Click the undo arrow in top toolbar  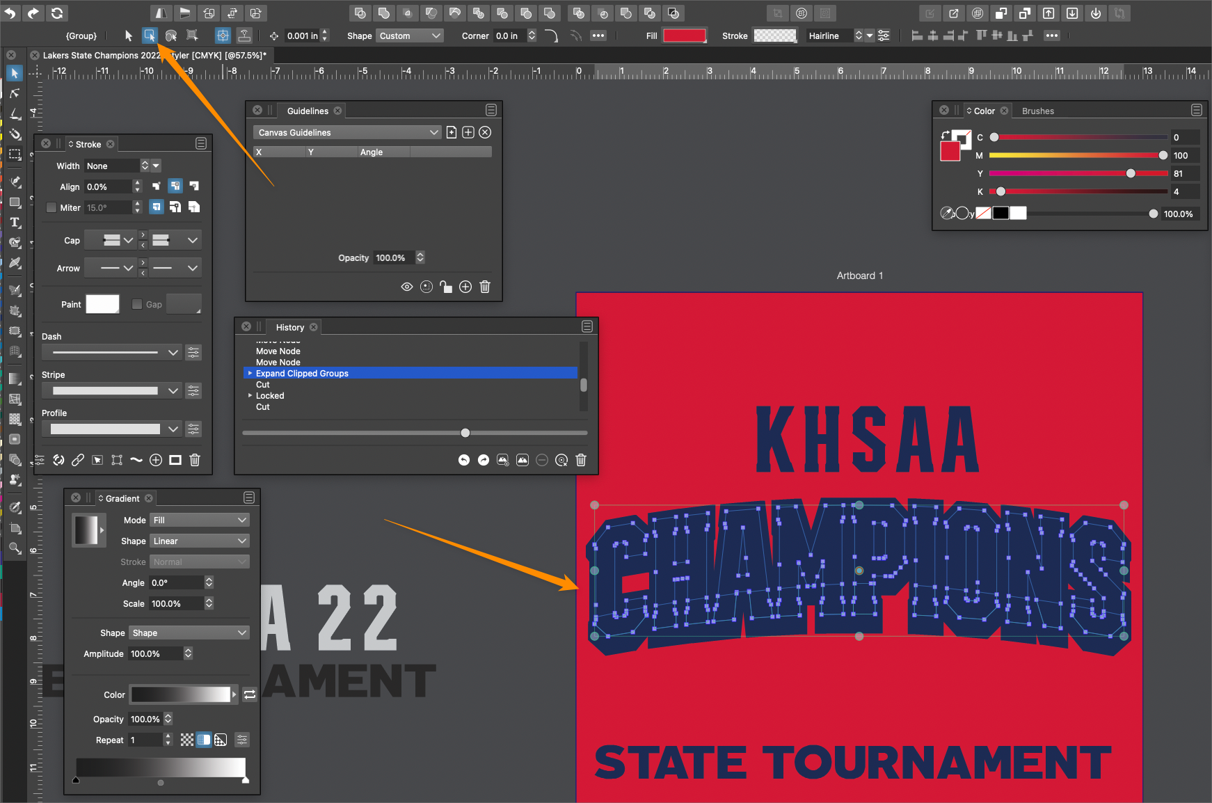point(10,13)
